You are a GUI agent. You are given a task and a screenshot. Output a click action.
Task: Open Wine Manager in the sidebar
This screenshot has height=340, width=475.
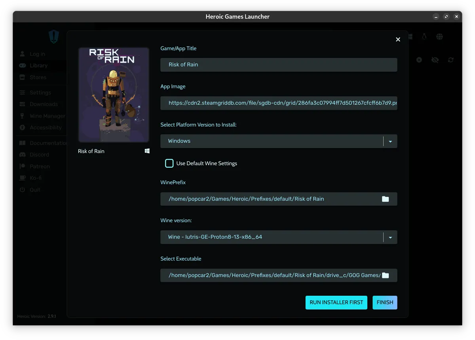coord(47,116)
